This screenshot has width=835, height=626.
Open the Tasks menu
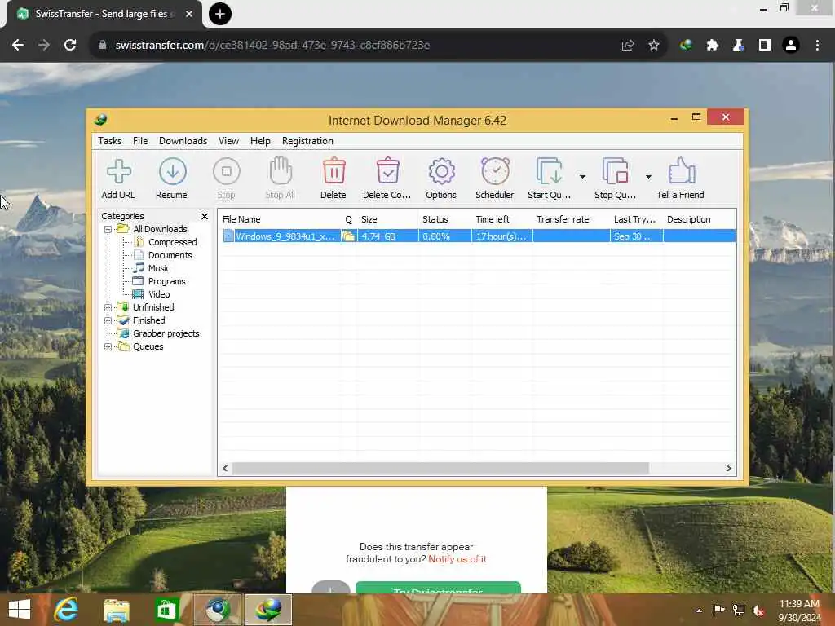pyautogui.click(x=110, y=140)
